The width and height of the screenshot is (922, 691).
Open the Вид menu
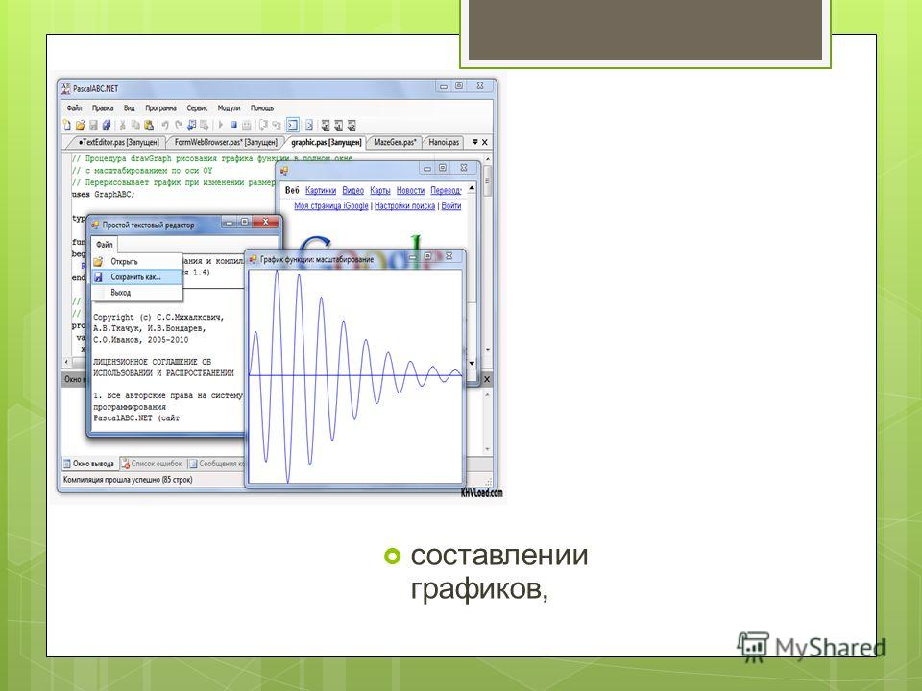click(x=130, y=108)
